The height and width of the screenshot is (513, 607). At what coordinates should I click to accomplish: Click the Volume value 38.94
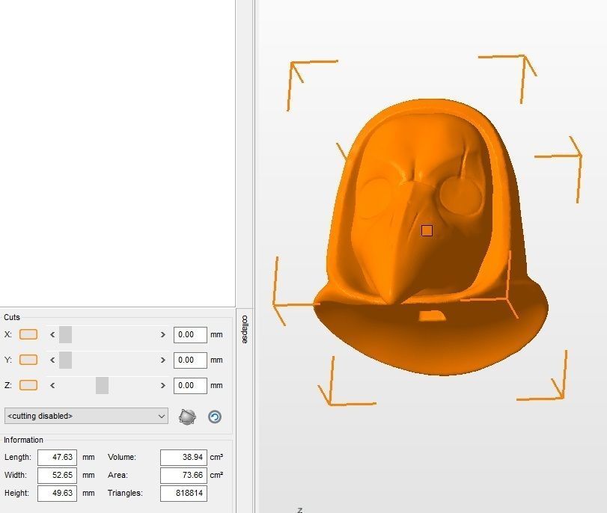tap(183, 458)
